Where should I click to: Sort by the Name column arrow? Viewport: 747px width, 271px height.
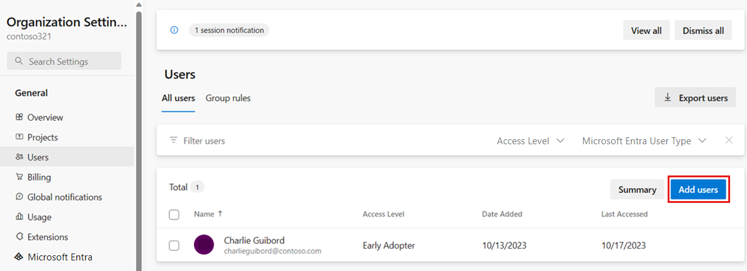click(x=220, y=214)
